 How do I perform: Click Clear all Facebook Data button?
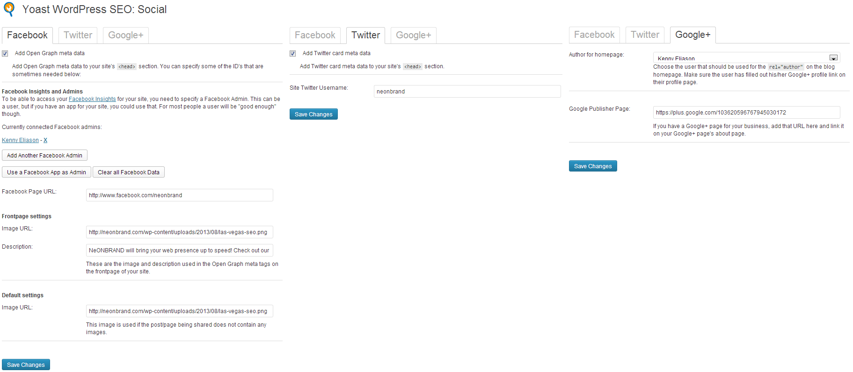(129, 172)
